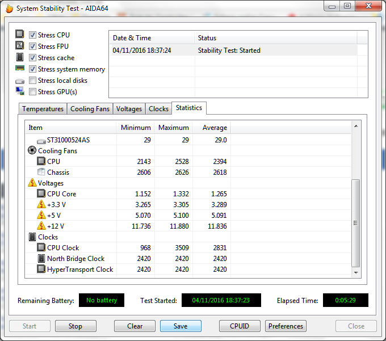Enable the Stress local disks checkbox
This screenshot has height=341, width=386.
[32, 80]
